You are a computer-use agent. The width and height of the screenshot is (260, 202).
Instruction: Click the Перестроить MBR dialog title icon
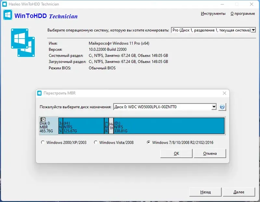tap(39, 93)
